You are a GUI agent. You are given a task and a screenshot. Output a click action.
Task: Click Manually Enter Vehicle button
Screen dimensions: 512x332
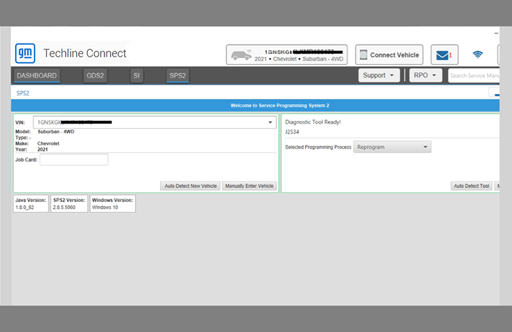click(x=249, y=186)
